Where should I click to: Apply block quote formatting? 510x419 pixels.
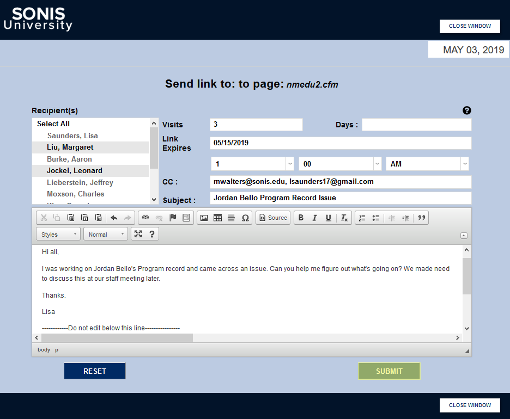coord(422,218)
